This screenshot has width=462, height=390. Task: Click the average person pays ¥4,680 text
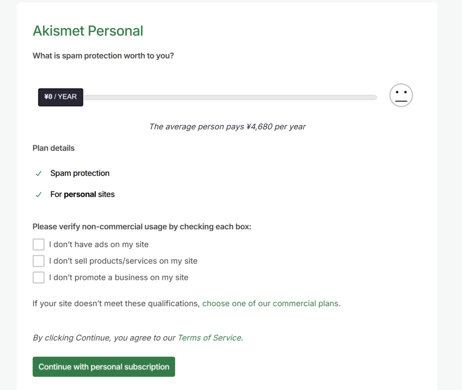227,127
